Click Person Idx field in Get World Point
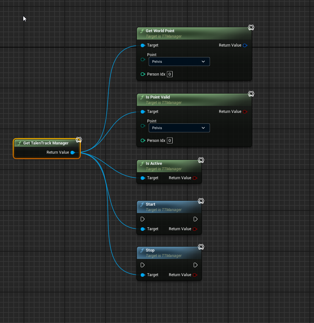Viewport: 314px width, 323px height. coord(170,74)
